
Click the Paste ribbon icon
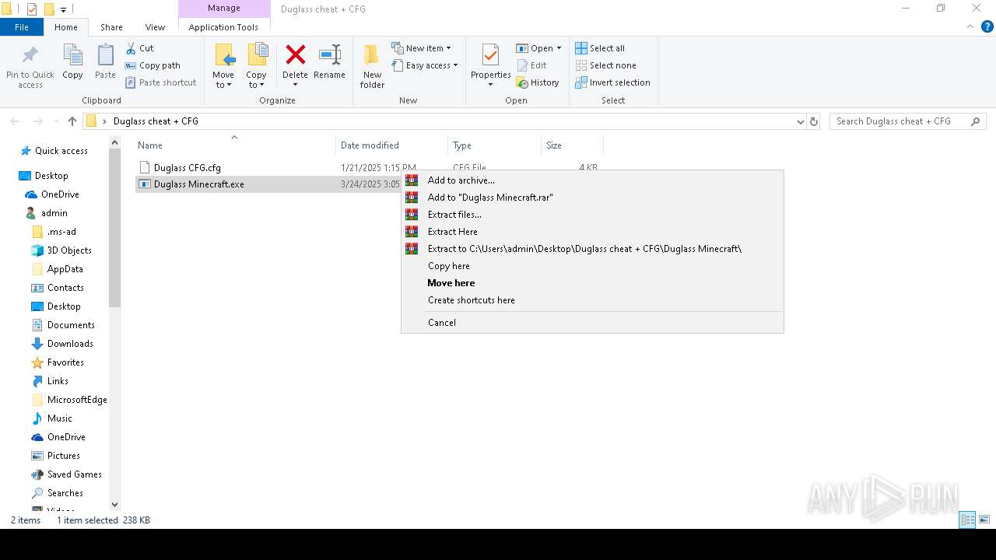coord(105,56)
